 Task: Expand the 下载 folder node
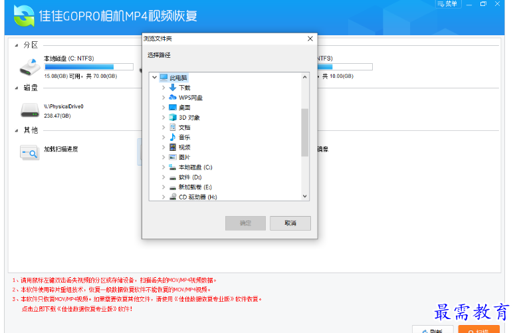[x=163, y=88]
